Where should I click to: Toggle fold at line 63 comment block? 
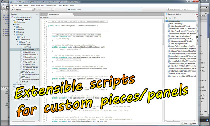47,49
